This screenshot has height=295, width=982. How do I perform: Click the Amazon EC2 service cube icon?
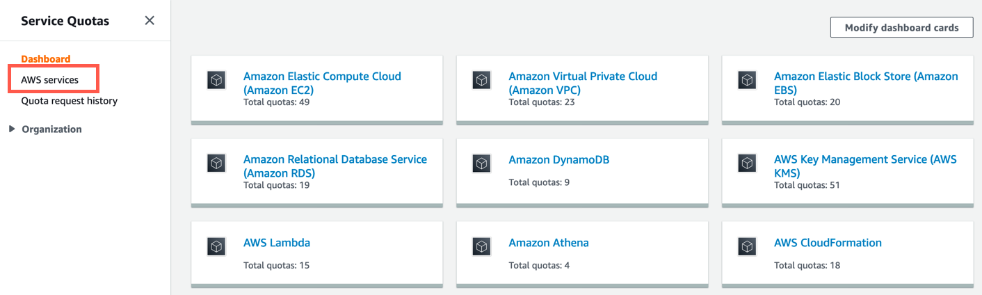[216, 80]
